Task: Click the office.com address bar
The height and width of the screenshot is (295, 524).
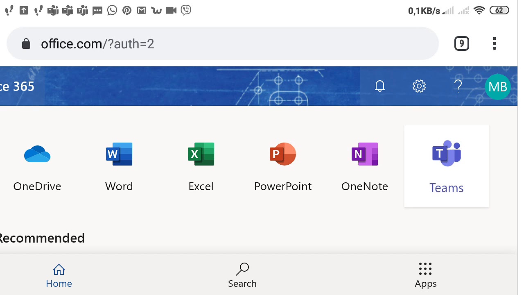Action: [164, 43]
